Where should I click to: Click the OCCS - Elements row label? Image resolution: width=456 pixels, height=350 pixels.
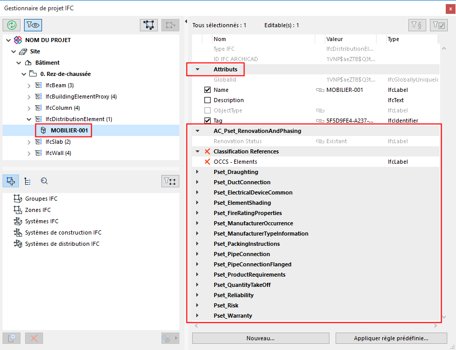coord(235,162)
